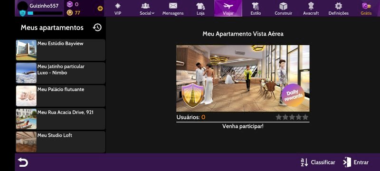
Task: Tap the level 21 shield badge
Action: point(22,13)
